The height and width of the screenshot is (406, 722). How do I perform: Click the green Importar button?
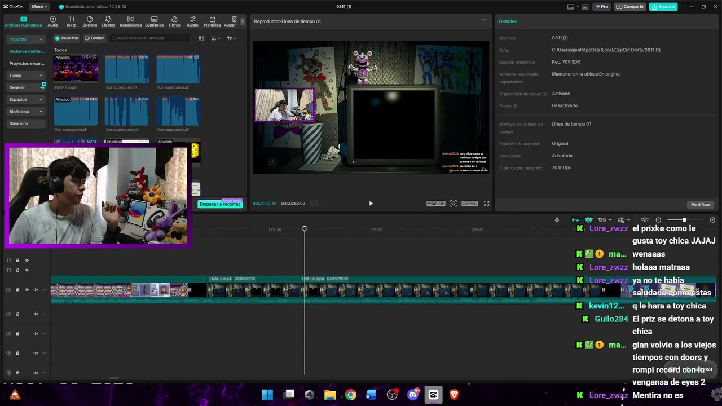click(67, 38)
